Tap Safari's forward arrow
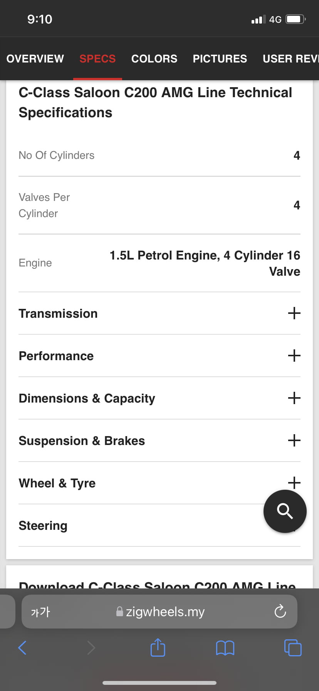319x691 pixels. [x=91, y=648]
